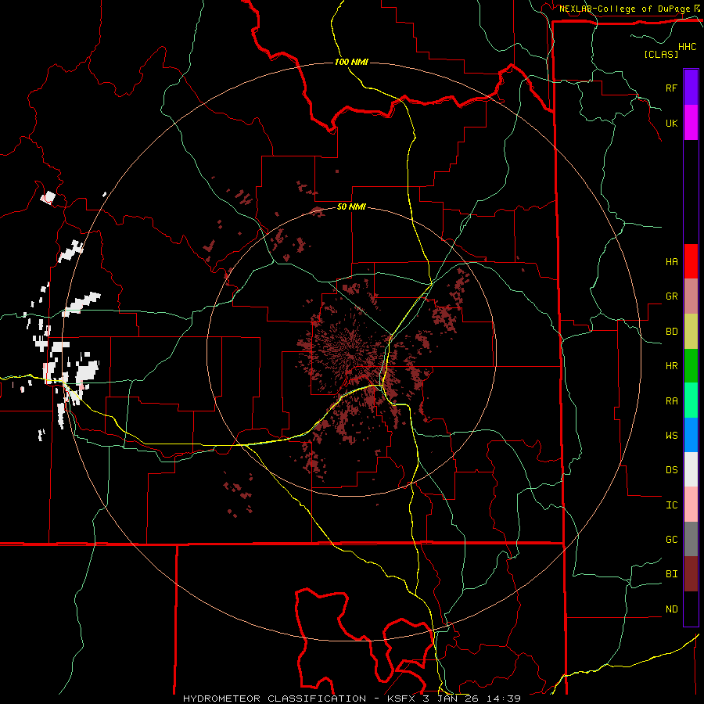Click the BI brown legend swatch
The height and width of the screenshot is (704, 704).
point(691,574)
